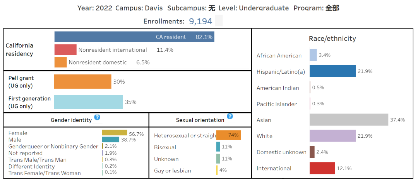This screenshot has width=418, height=179.
Task: Click the Race/ethnicity panel title
Action: (x=332, y=39)
